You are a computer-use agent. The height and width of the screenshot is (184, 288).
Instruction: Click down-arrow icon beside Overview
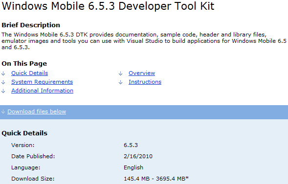pyautogui.click(x=120, y=74)
